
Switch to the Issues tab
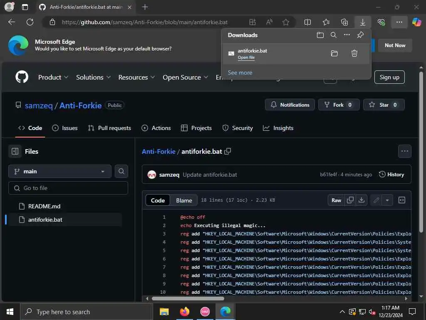64,128
